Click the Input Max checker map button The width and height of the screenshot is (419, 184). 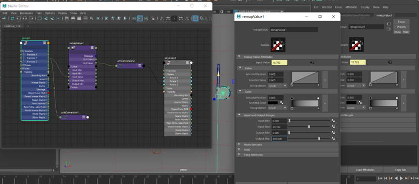coord(333,127)
